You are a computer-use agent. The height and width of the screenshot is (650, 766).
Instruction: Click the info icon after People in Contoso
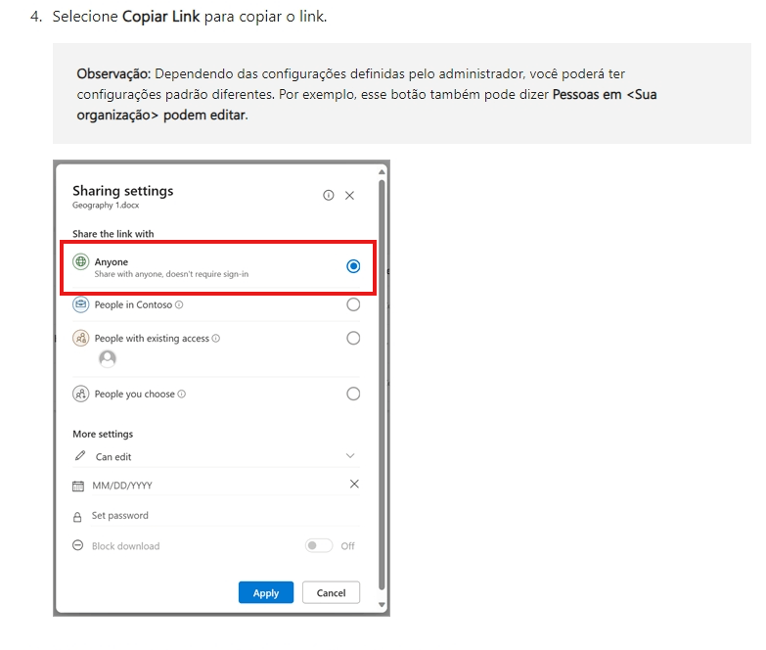tap(179, 305)
